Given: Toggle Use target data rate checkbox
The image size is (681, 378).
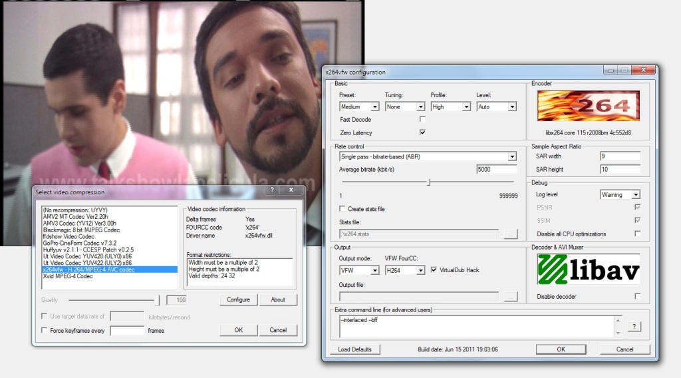Looking at the screenshot, I should (45, 316).
